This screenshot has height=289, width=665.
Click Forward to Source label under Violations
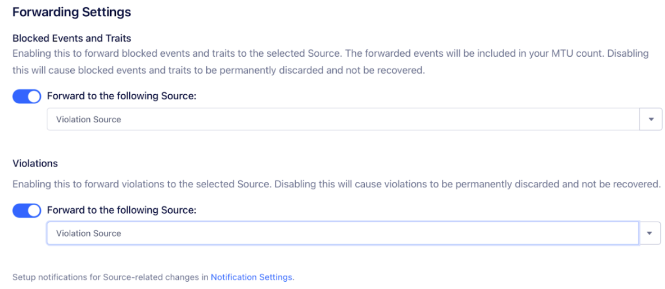tap(121, 210)
